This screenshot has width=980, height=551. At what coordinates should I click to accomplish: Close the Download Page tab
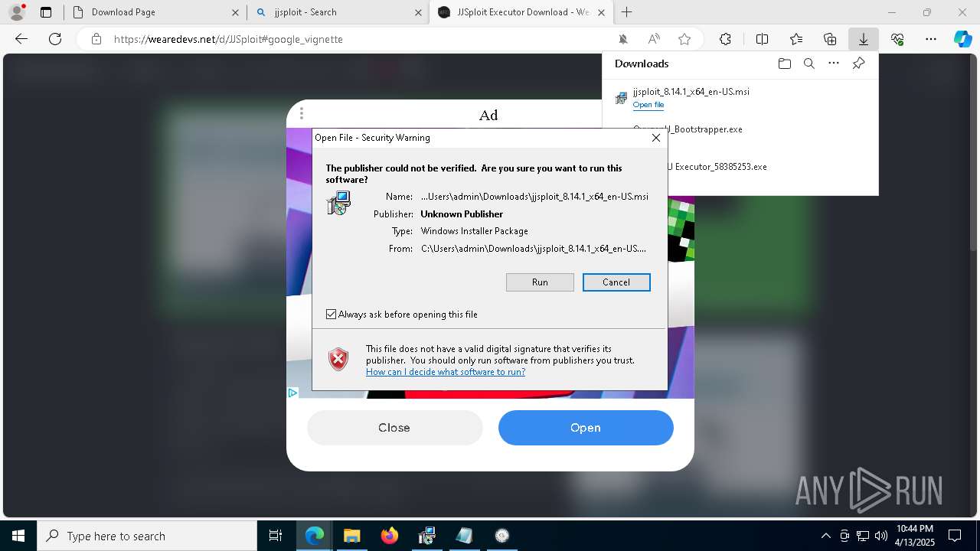point(235,12)
